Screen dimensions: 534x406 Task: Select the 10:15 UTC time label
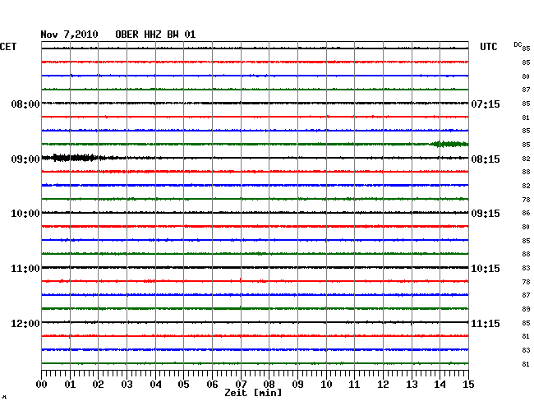point(486,269)
